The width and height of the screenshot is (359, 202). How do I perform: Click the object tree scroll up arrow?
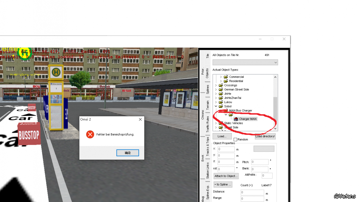[275, 77]
